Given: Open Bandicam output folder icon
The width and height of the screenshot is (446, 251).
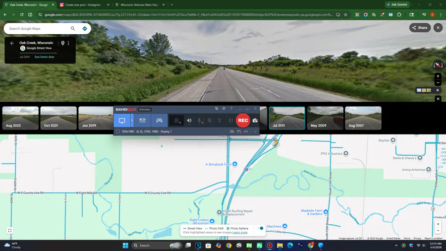Looking at the screenshot, I should [217, 109].
